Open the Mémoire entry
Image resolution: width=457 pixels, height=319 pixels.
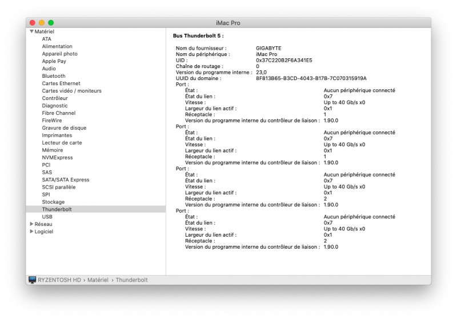[53, 150]
